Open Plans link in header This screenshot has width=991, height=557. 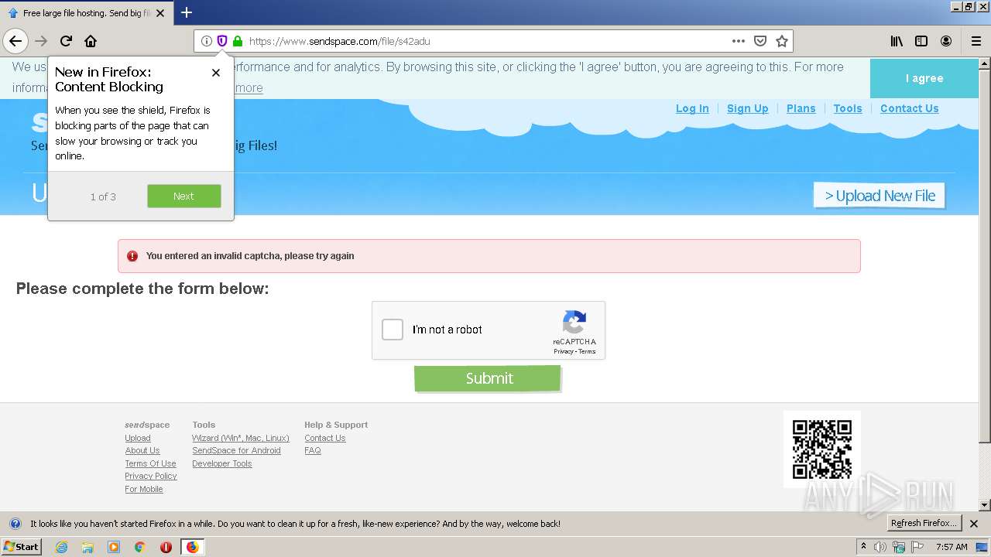click(801, 108)
